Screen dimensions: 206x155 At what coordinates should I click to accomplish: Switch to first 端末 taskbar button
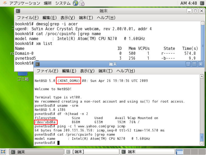click(36, 152)
